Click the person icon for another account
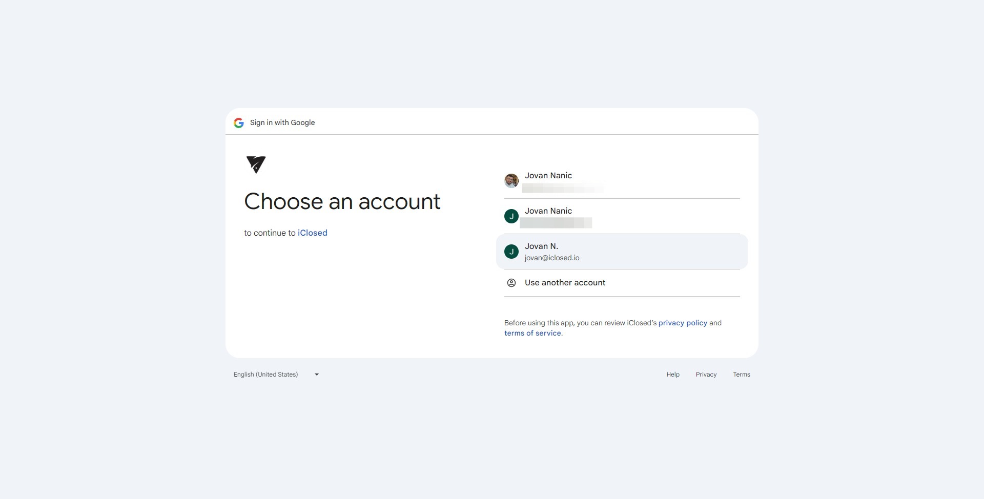The width and height of the screenshot is (984, 499). tap(511, 283)
